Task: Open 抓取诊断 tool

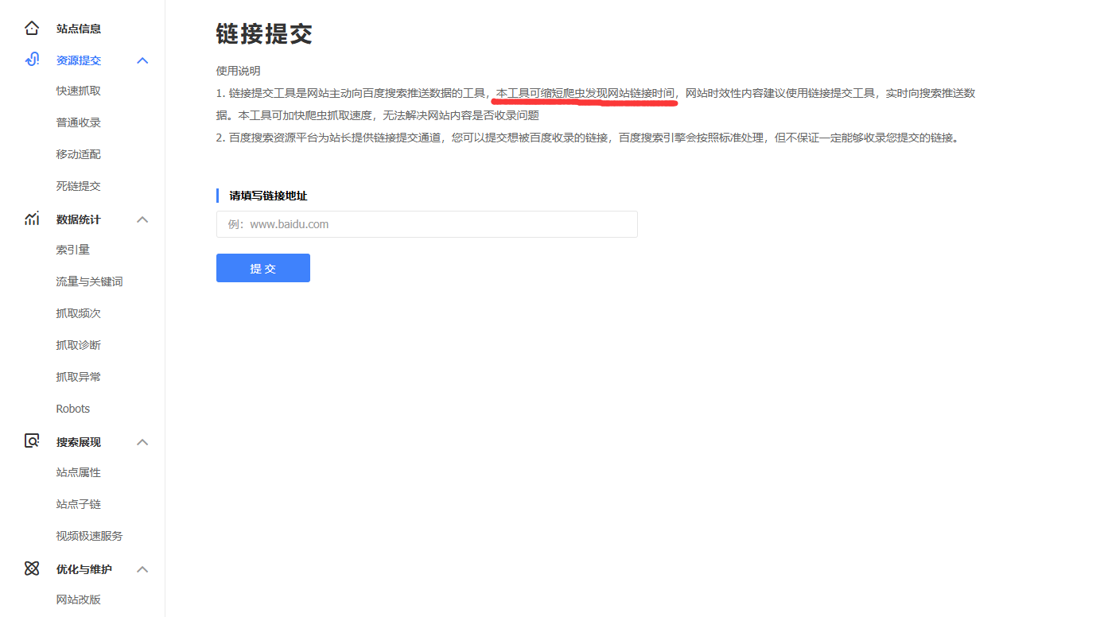Action: point(79,345)
